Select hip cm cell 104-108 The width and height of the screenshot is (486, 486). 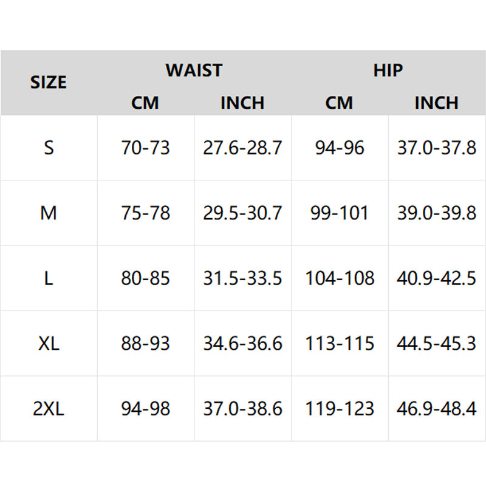pyautogui.click(x=340, y=278)
